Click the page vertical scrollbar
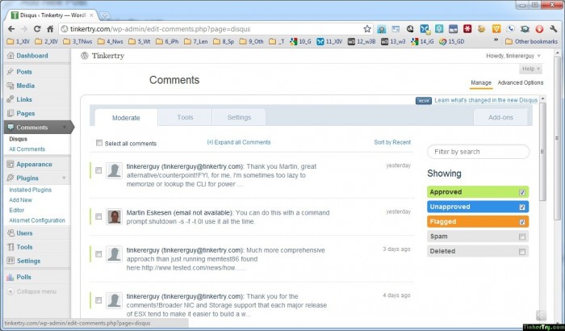Viewport: 565px width, 331px height. [557, 137]
